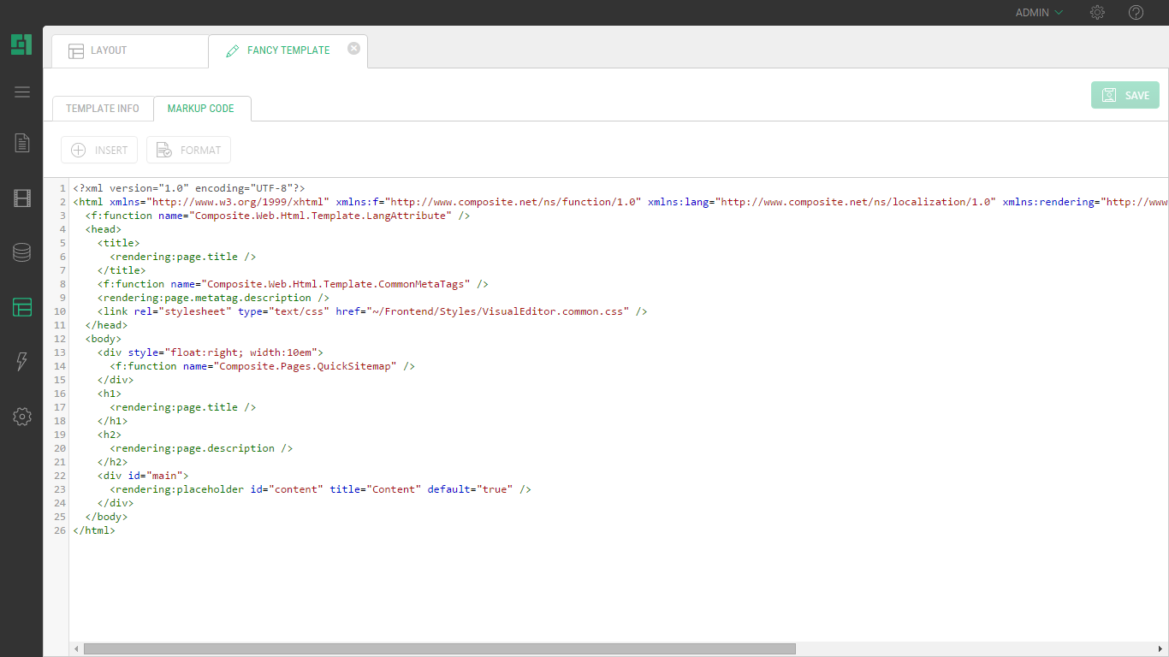
Task: Click the '</body>' tag on line 25
Action: 106,517
